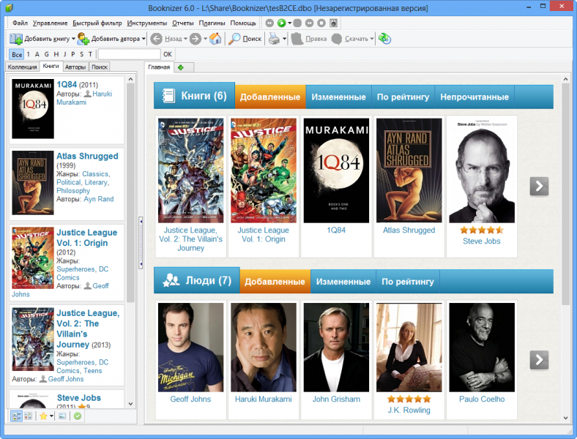Open the Помощь menu
Image resolution: width=577 pixels, height=439 pixels.
pyautogui.click(x=243, y=23)
